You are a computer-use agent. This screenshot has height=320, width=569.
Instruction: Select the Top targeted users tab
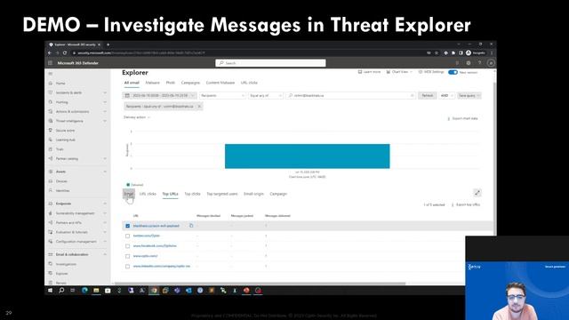tap(222, 194)
